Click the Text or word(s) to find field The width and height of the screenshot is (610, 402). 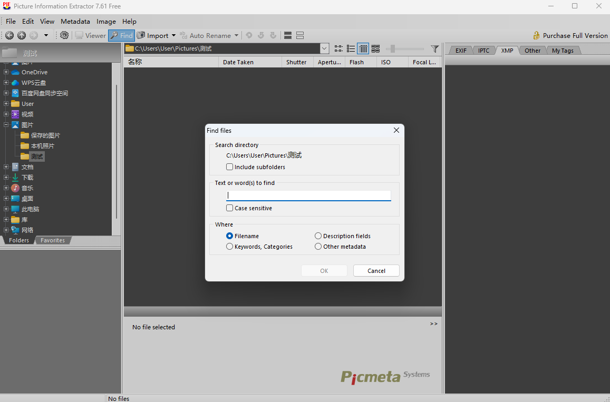click(x=308, y=195)
